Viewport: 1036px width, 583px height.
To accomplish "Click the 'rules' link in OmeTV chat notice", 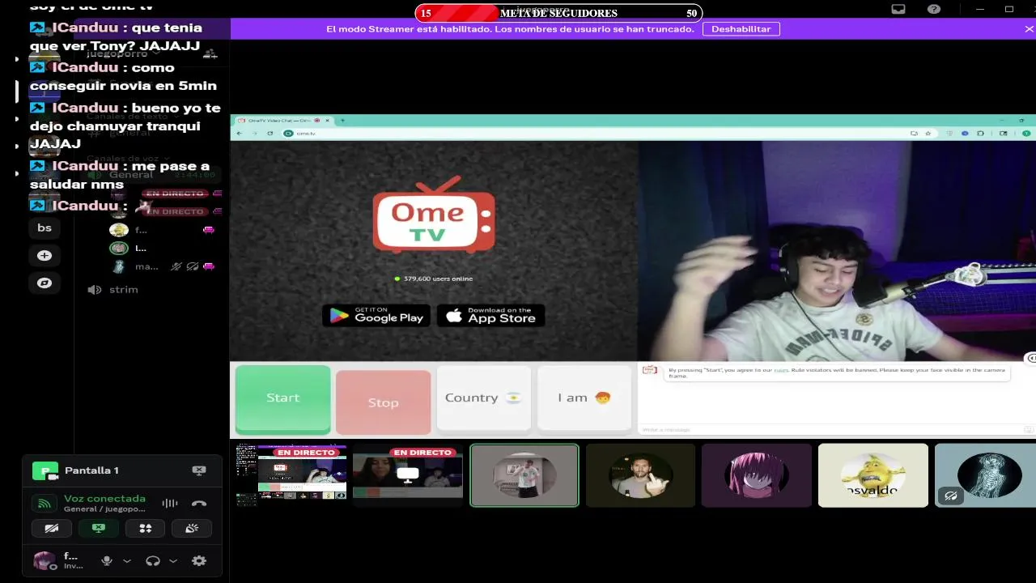I will click(780, 370).
